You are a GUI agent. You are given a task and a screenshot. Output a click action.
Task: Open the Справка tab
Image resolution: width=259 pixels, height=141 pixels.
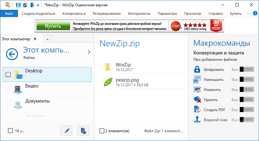(215, 14)
